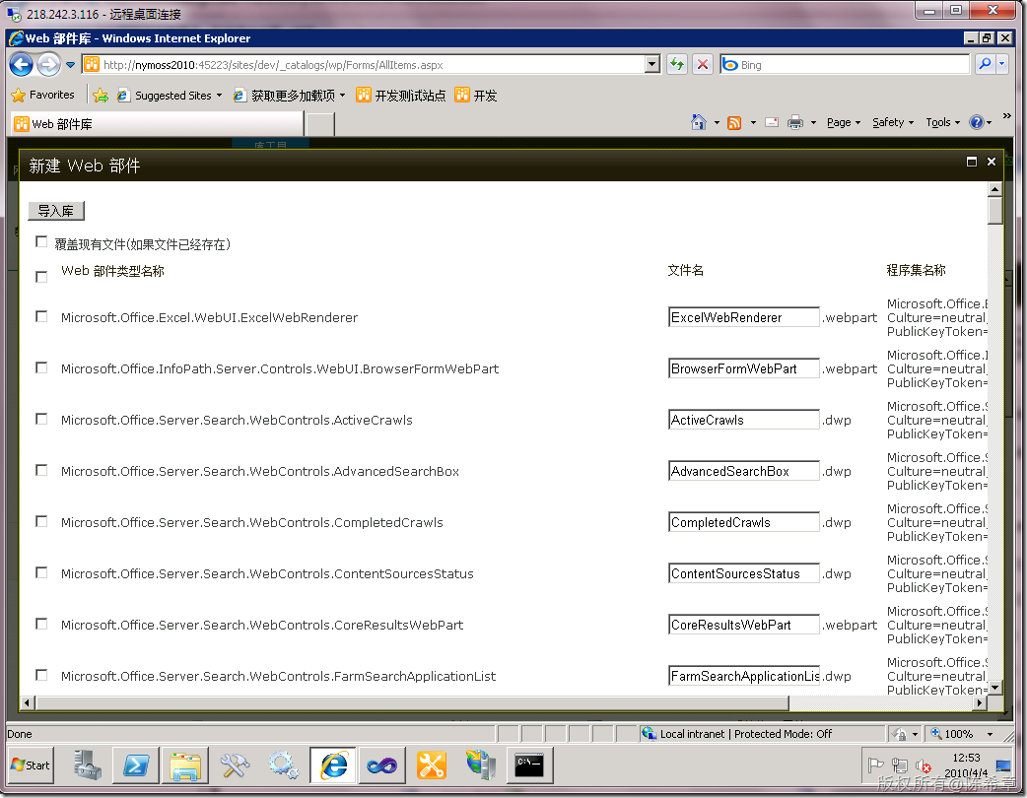Open the Tools menu
The image size is (1027, 798).
pos(942,122)
